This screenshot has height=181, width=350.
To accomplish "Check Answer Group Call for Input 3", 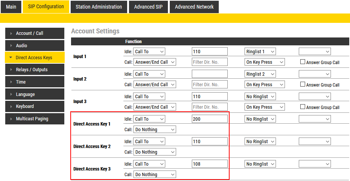I will pyautogui.click(x=303, y=107).
